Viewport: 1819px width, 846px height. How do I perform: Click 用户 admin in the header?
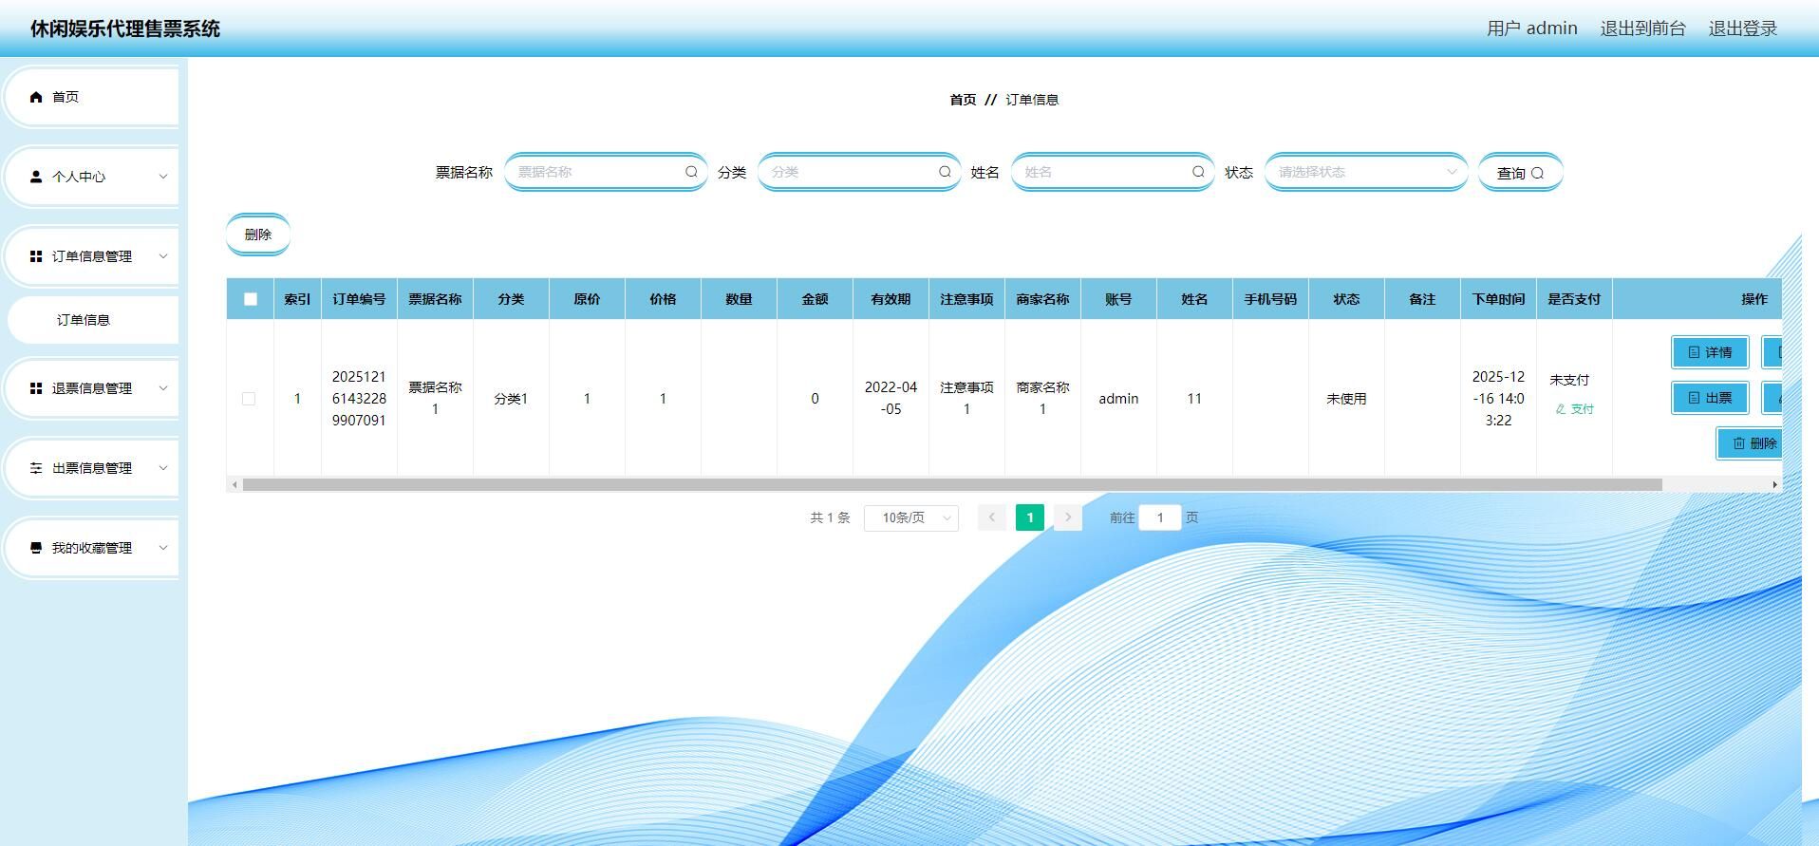point(1531,28)
